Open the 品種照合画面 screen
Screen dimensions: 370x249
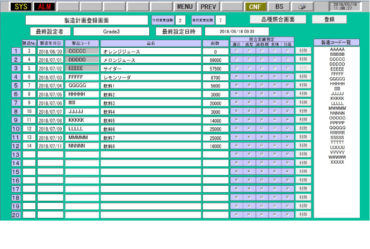(x=278, y=19)
